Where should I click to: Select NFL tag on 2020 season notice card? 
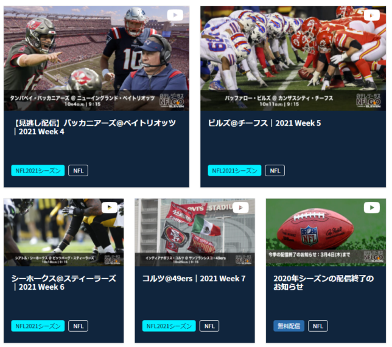click(x=318, y=326)
